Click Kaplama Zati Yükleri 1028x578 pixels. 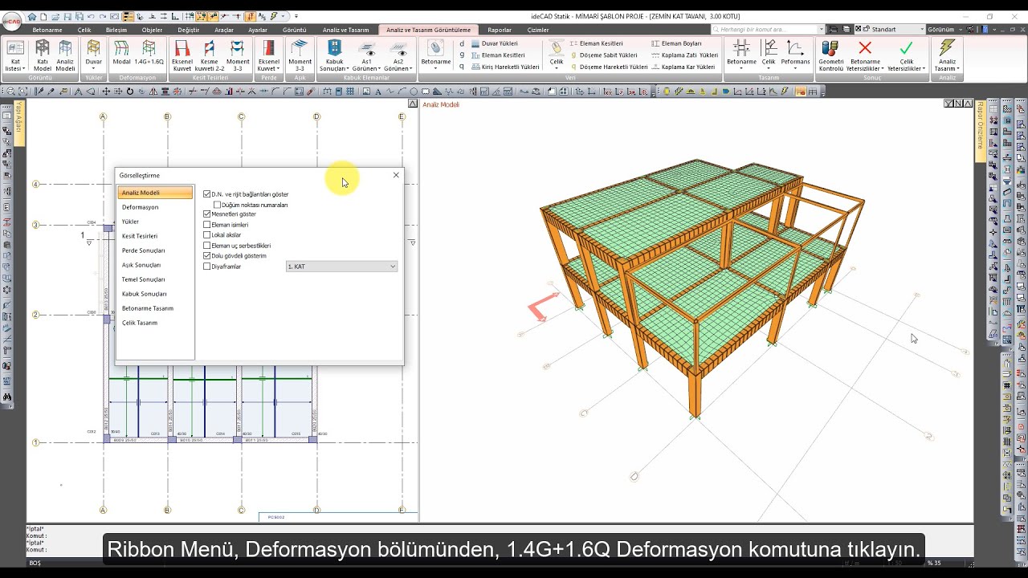(x=684, y=55)
